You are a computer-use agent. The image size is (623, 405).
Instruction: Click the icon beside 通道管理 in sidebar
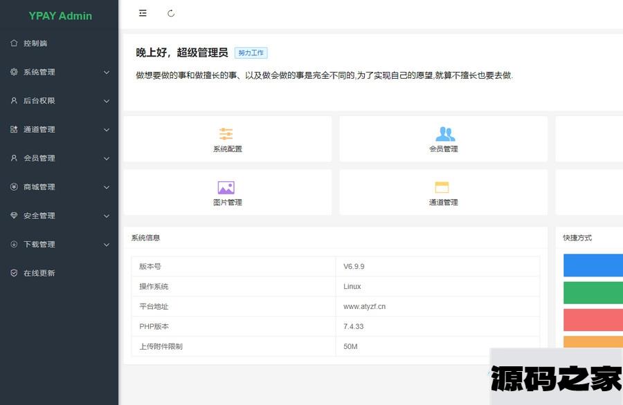pyautogui.click(x=14, y=129)
